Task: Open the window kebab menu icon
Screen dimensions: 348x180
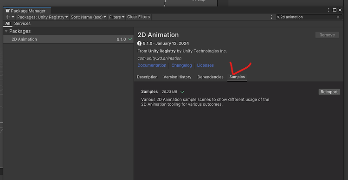Action: (329, 10)
